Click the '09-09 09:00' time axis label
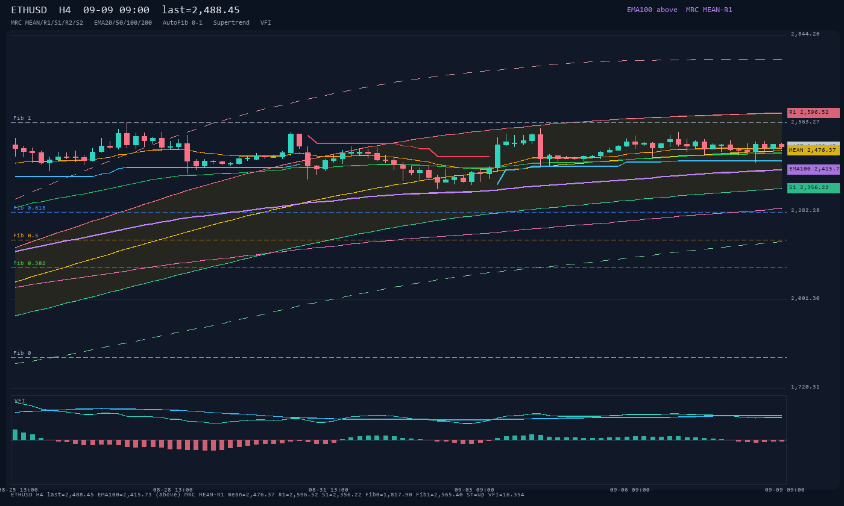This screenshot has height=506, width=844. coord(785,490)
